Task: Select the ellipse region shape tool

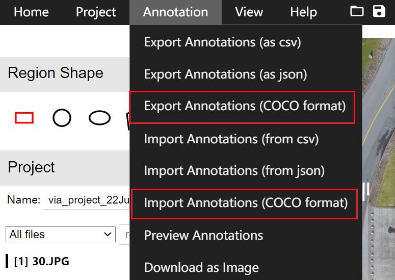Action: click(x=99, y=118)
